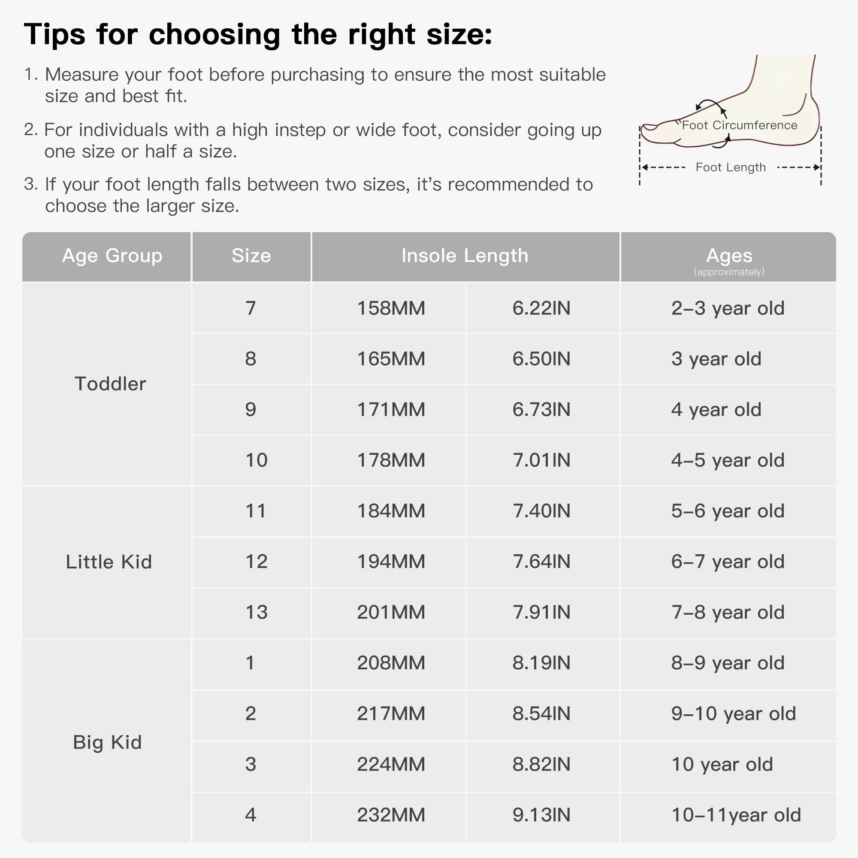Click the 194MM insole length cell
Image resolution: width=858 pixels, height=858 pixels.
[x=391, y=561]
